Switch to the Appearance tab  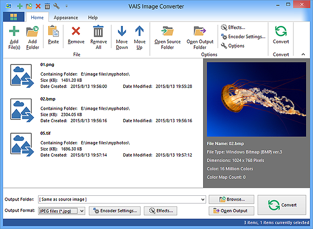[x=65, y=17]
